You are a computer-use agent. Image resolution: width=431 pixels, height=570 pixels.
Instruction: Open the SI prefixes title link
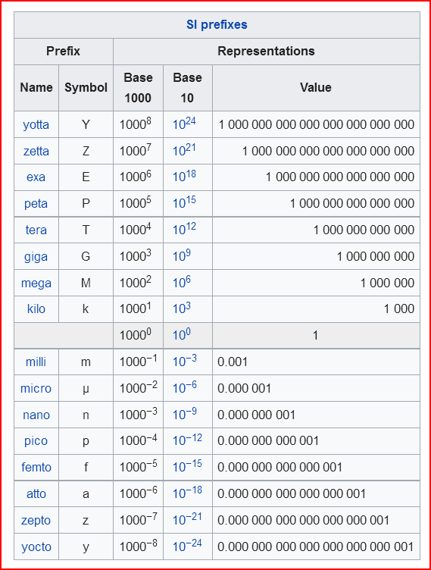217,25
